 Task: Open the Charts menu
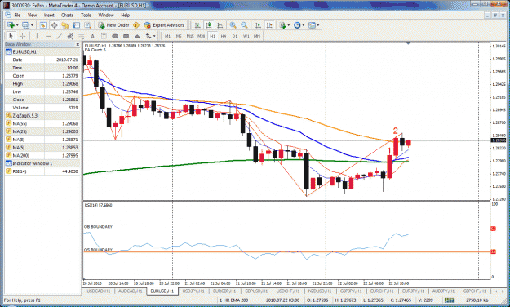(x=68, y=15)
